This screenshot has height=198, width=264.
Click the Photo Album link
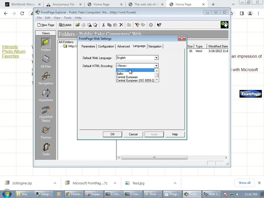click(x=14, y=51)
